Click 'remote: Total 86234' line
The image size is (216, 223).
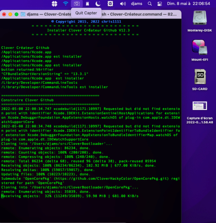[78, 161]
